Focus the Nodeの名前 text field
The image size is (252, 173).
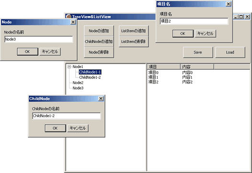39,39
